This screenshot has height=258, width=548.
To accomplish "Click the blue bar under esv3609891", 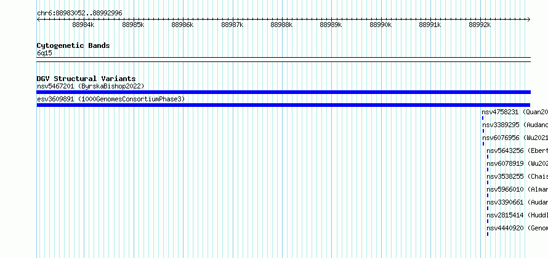I will pos(283,105).
